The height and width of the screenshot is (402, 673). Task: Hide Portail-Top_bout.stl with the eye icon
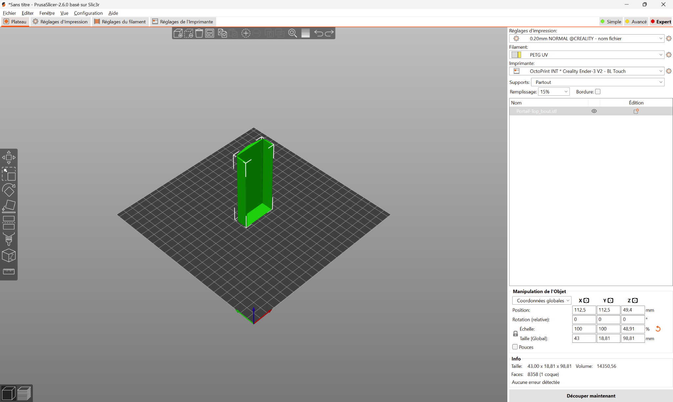594,111
